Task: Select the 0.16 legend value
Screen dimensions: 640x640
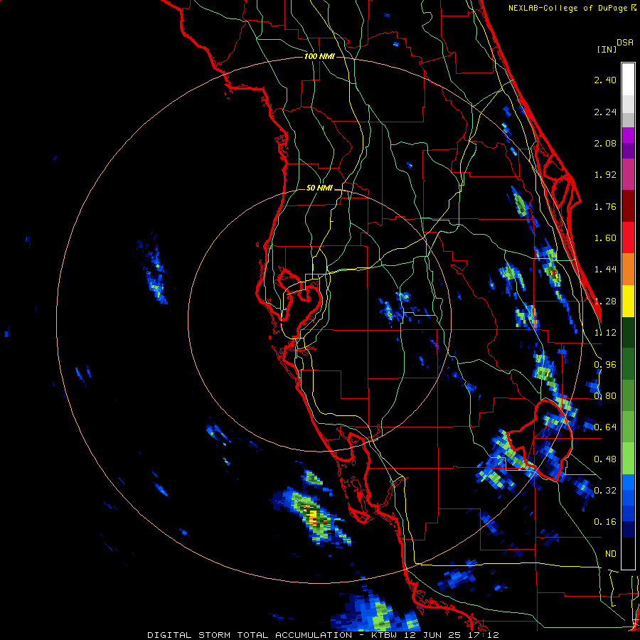Action: [x=605, y=522]
